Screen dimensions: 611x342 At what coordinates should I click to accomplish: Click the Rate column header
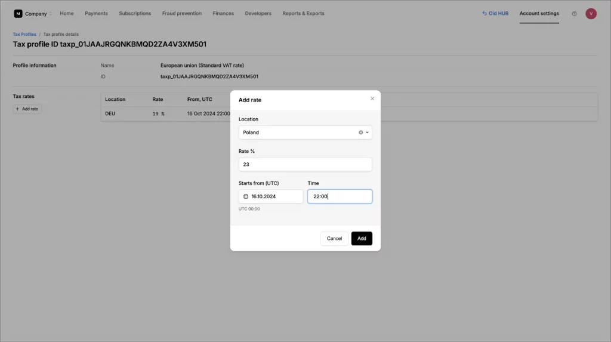point(158,100)
